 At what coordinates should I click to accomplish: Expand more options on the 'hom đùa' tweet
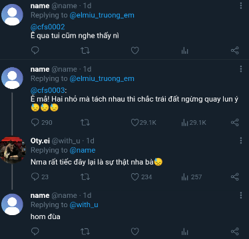pos(241,195)
